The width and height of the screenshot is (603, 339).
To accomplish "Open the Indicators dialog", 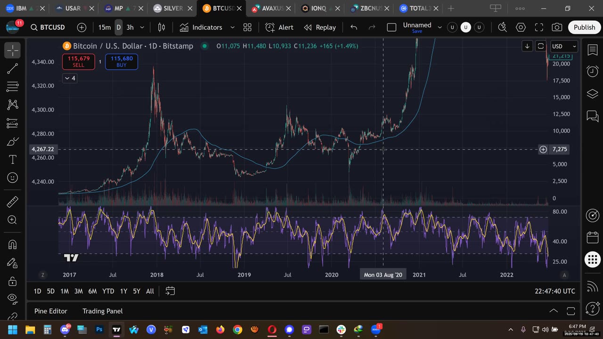I will click(x=201, y=27).
